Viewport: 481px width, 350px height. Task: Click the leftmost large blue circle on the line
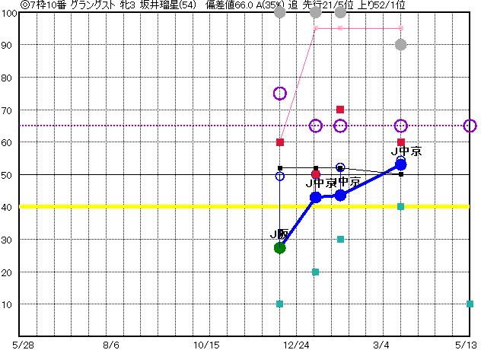click(316, 197)
